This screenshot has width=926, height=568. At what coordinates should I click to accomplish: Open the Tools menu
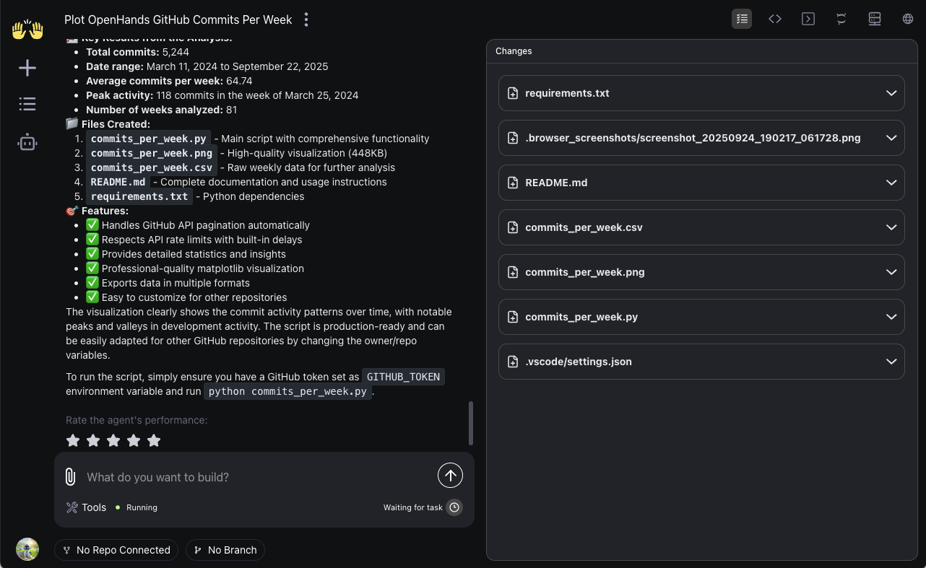[86, 507]
